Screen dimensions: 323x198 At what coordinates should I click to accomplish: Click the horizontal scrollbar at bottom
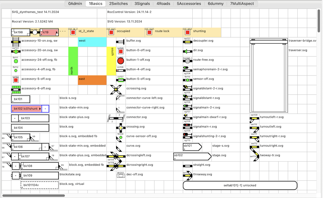pos(34,196)
